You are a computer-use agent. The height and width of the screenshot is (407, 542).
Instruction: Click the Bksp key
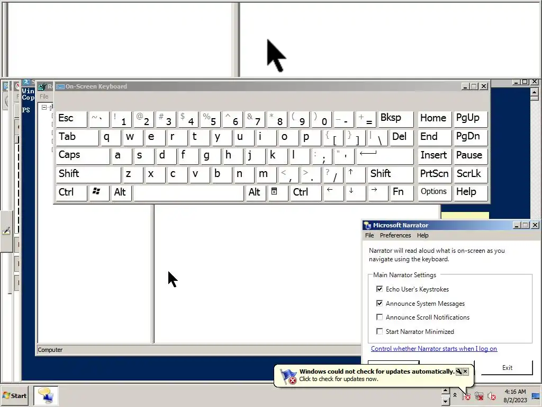click(396, 119)
